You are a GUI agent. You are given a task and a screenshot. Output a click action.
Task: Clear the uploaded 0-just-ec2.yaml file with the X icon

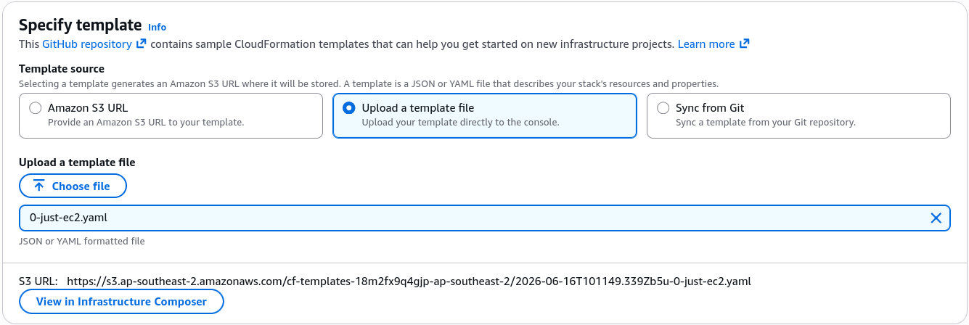pos(936,218)
